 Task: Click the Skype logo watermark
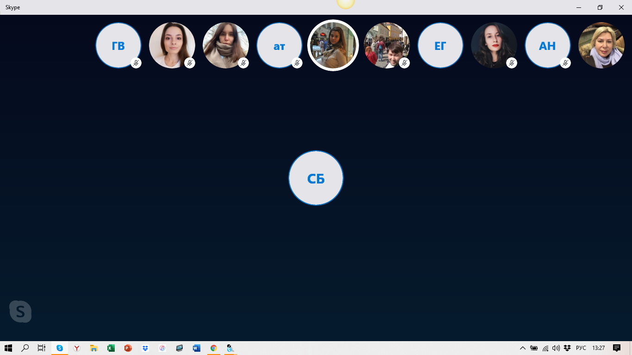(x=20, y=312)
